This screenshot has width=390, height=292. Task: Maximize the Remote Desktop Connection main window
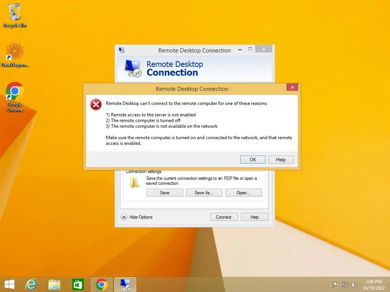pos(250,49)
